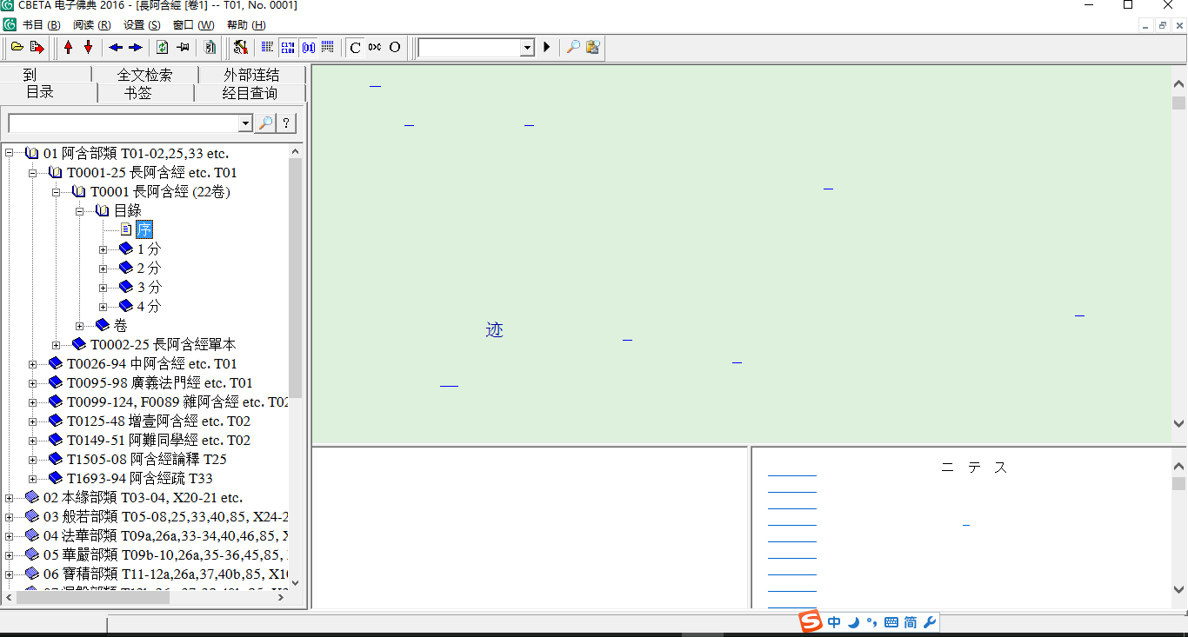The width and height of the screenshot is (1188, 637).
Task: Open the toolbar combo box dropdown arrow
Action: [x=526, y=48]
